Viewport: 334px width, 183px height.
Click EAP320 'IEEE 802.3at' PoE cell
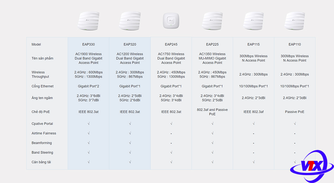tap(130, 112)
